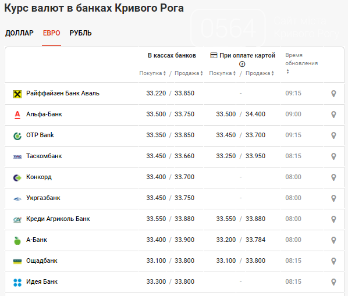
Task: Sort by cash desk Покупка column
Action: pyautogui.click(x=152, y=73)
